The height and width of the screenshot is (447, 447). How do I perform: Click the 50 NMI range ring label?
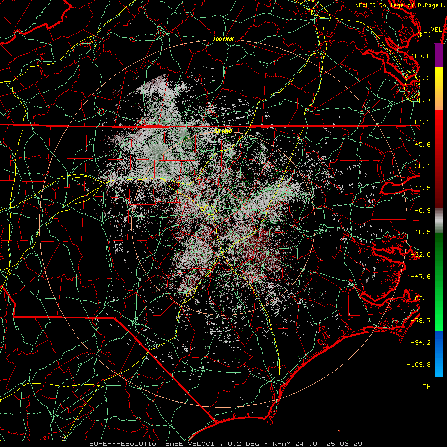[x=223, y=131]
